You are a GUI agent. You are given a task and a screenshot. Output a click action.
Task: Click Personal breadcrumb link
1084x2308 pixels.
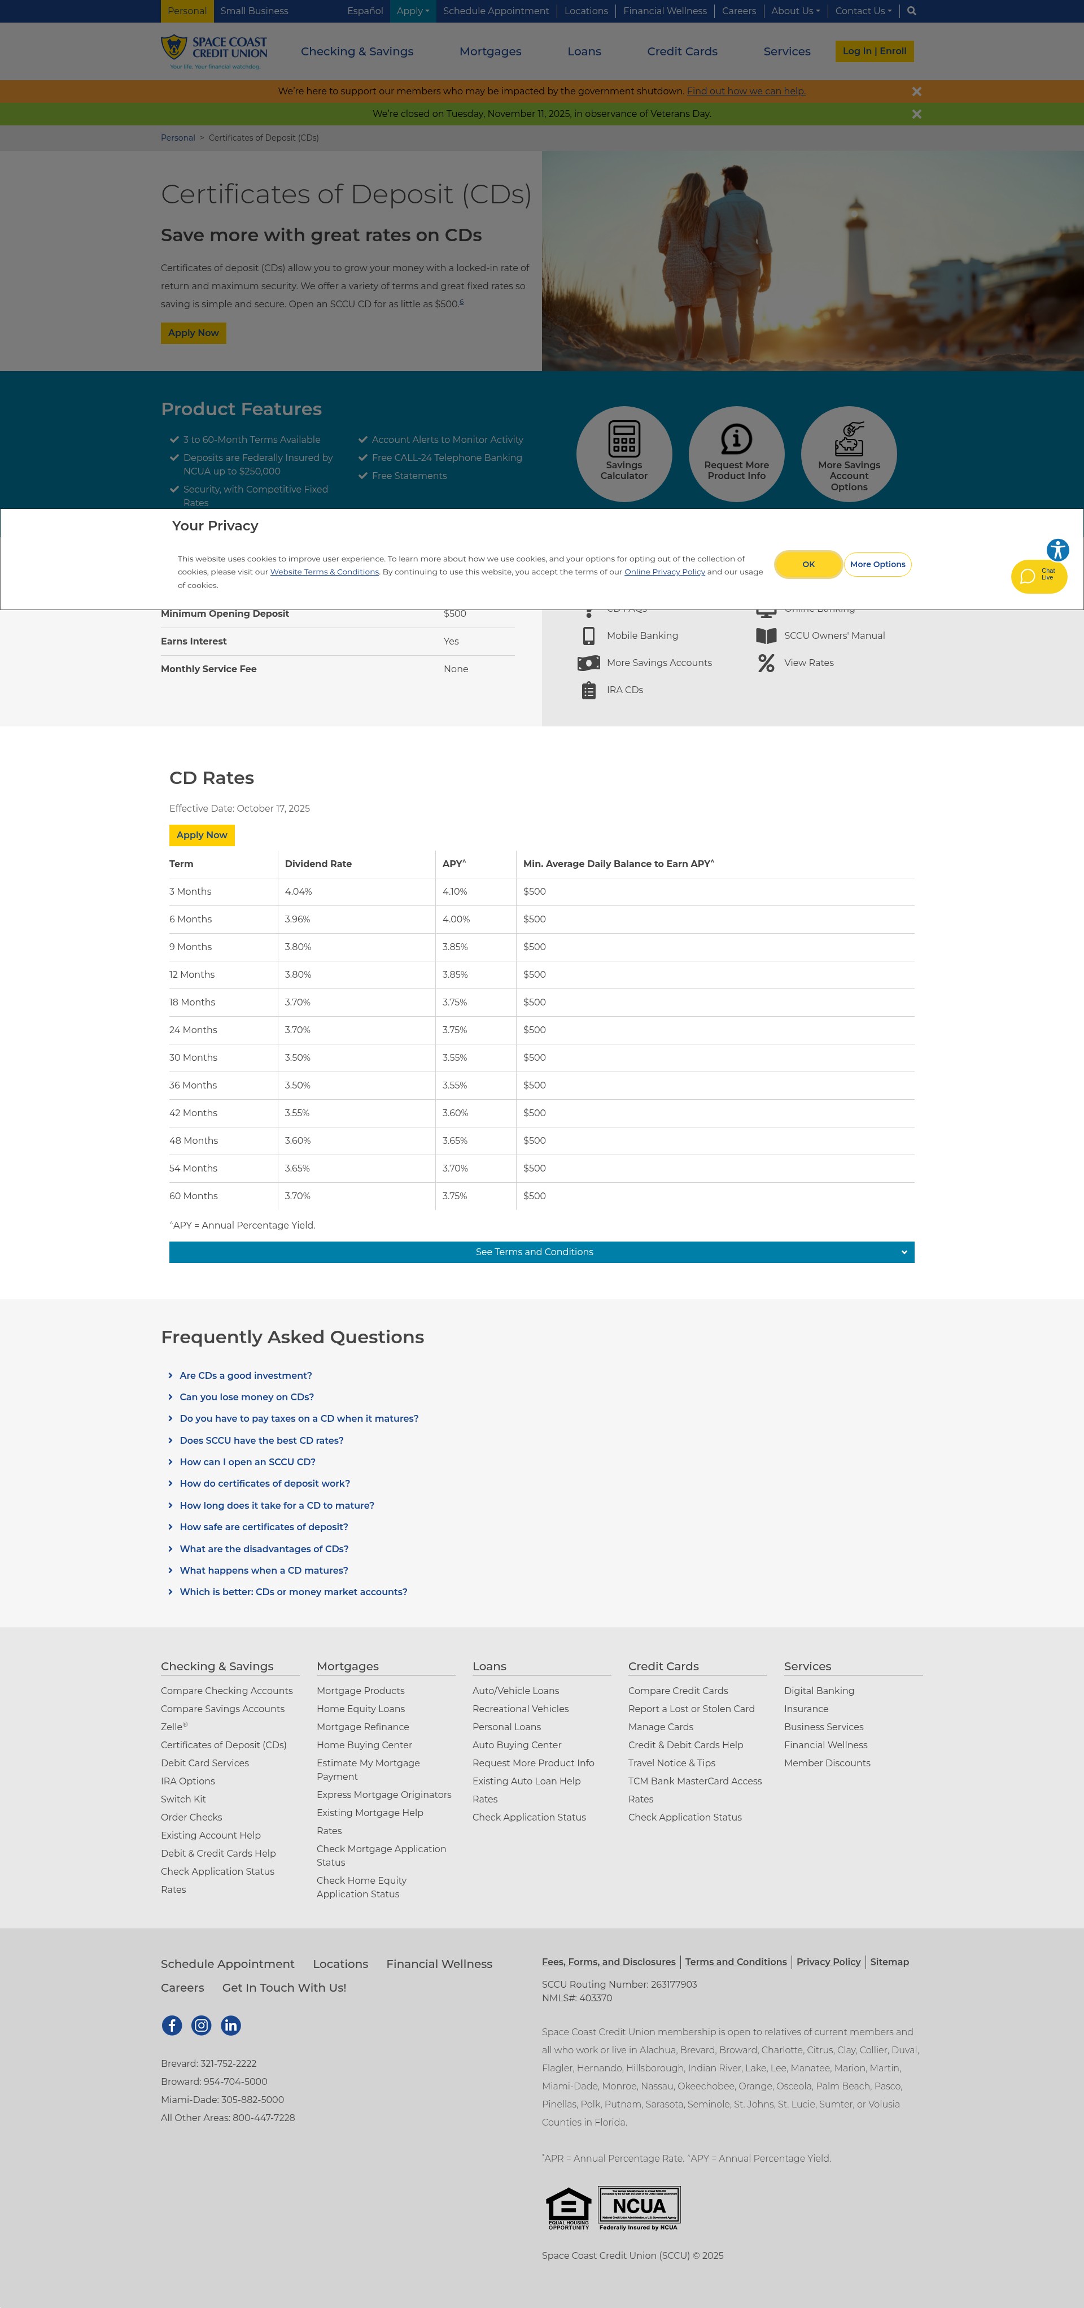[x=177, y=138]
